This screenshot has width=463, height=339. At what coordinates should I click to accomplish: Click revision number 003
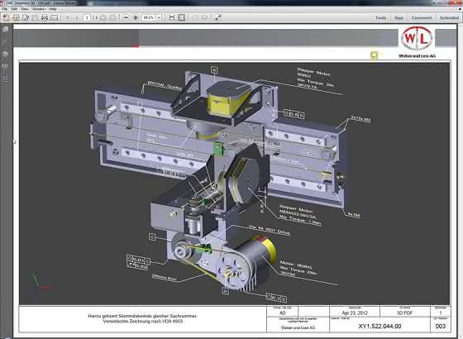(440, 327)
